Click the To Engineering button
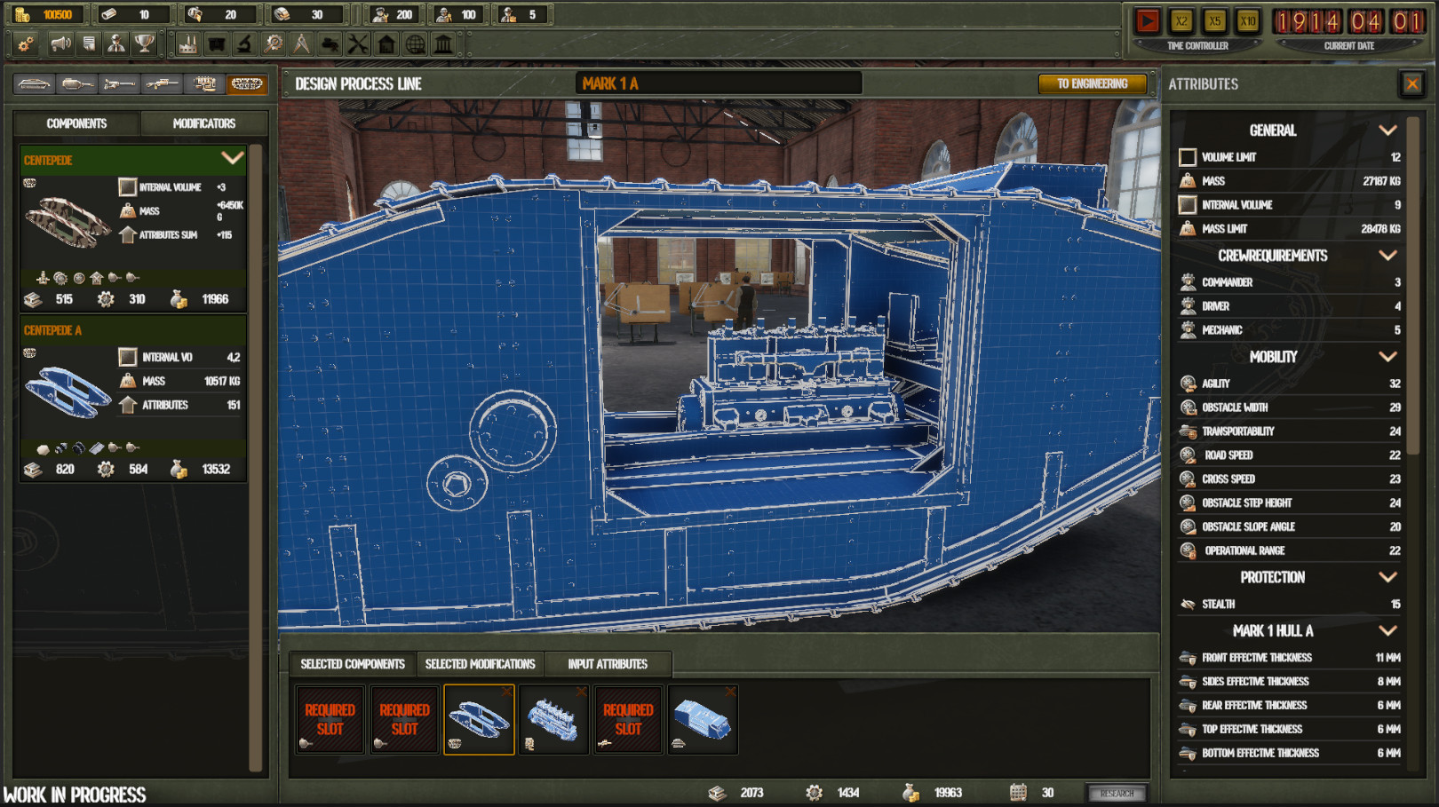The image size is (1439, 807). (x=1092, y=83)
